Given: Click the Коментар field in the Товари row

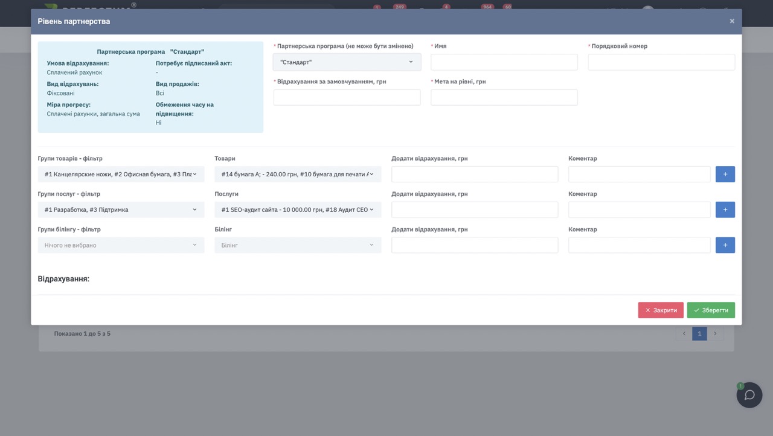Looking at the screenshot, I should point(639,174).
